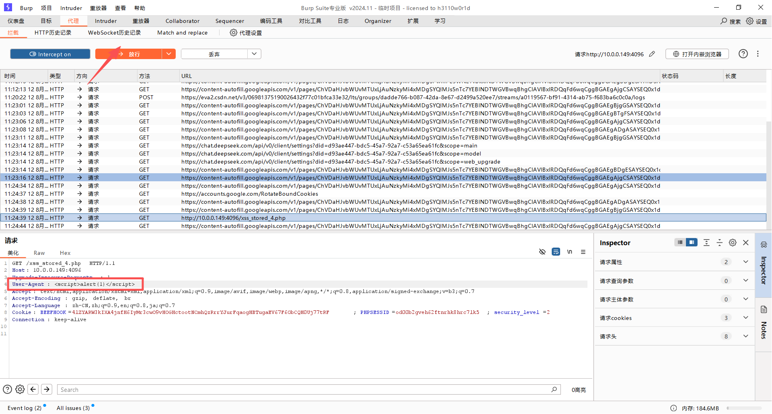
Task: Hide non-printable characters eye icon
Action: click(542, 252)
